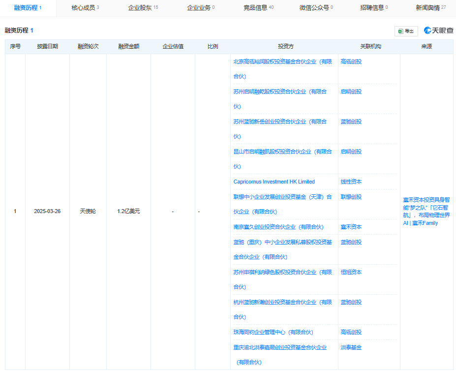Image resolution: width=456 pixels, height=371 pixels.
Task: Open the 线性资本 institution link
Action: click(351, 182)
